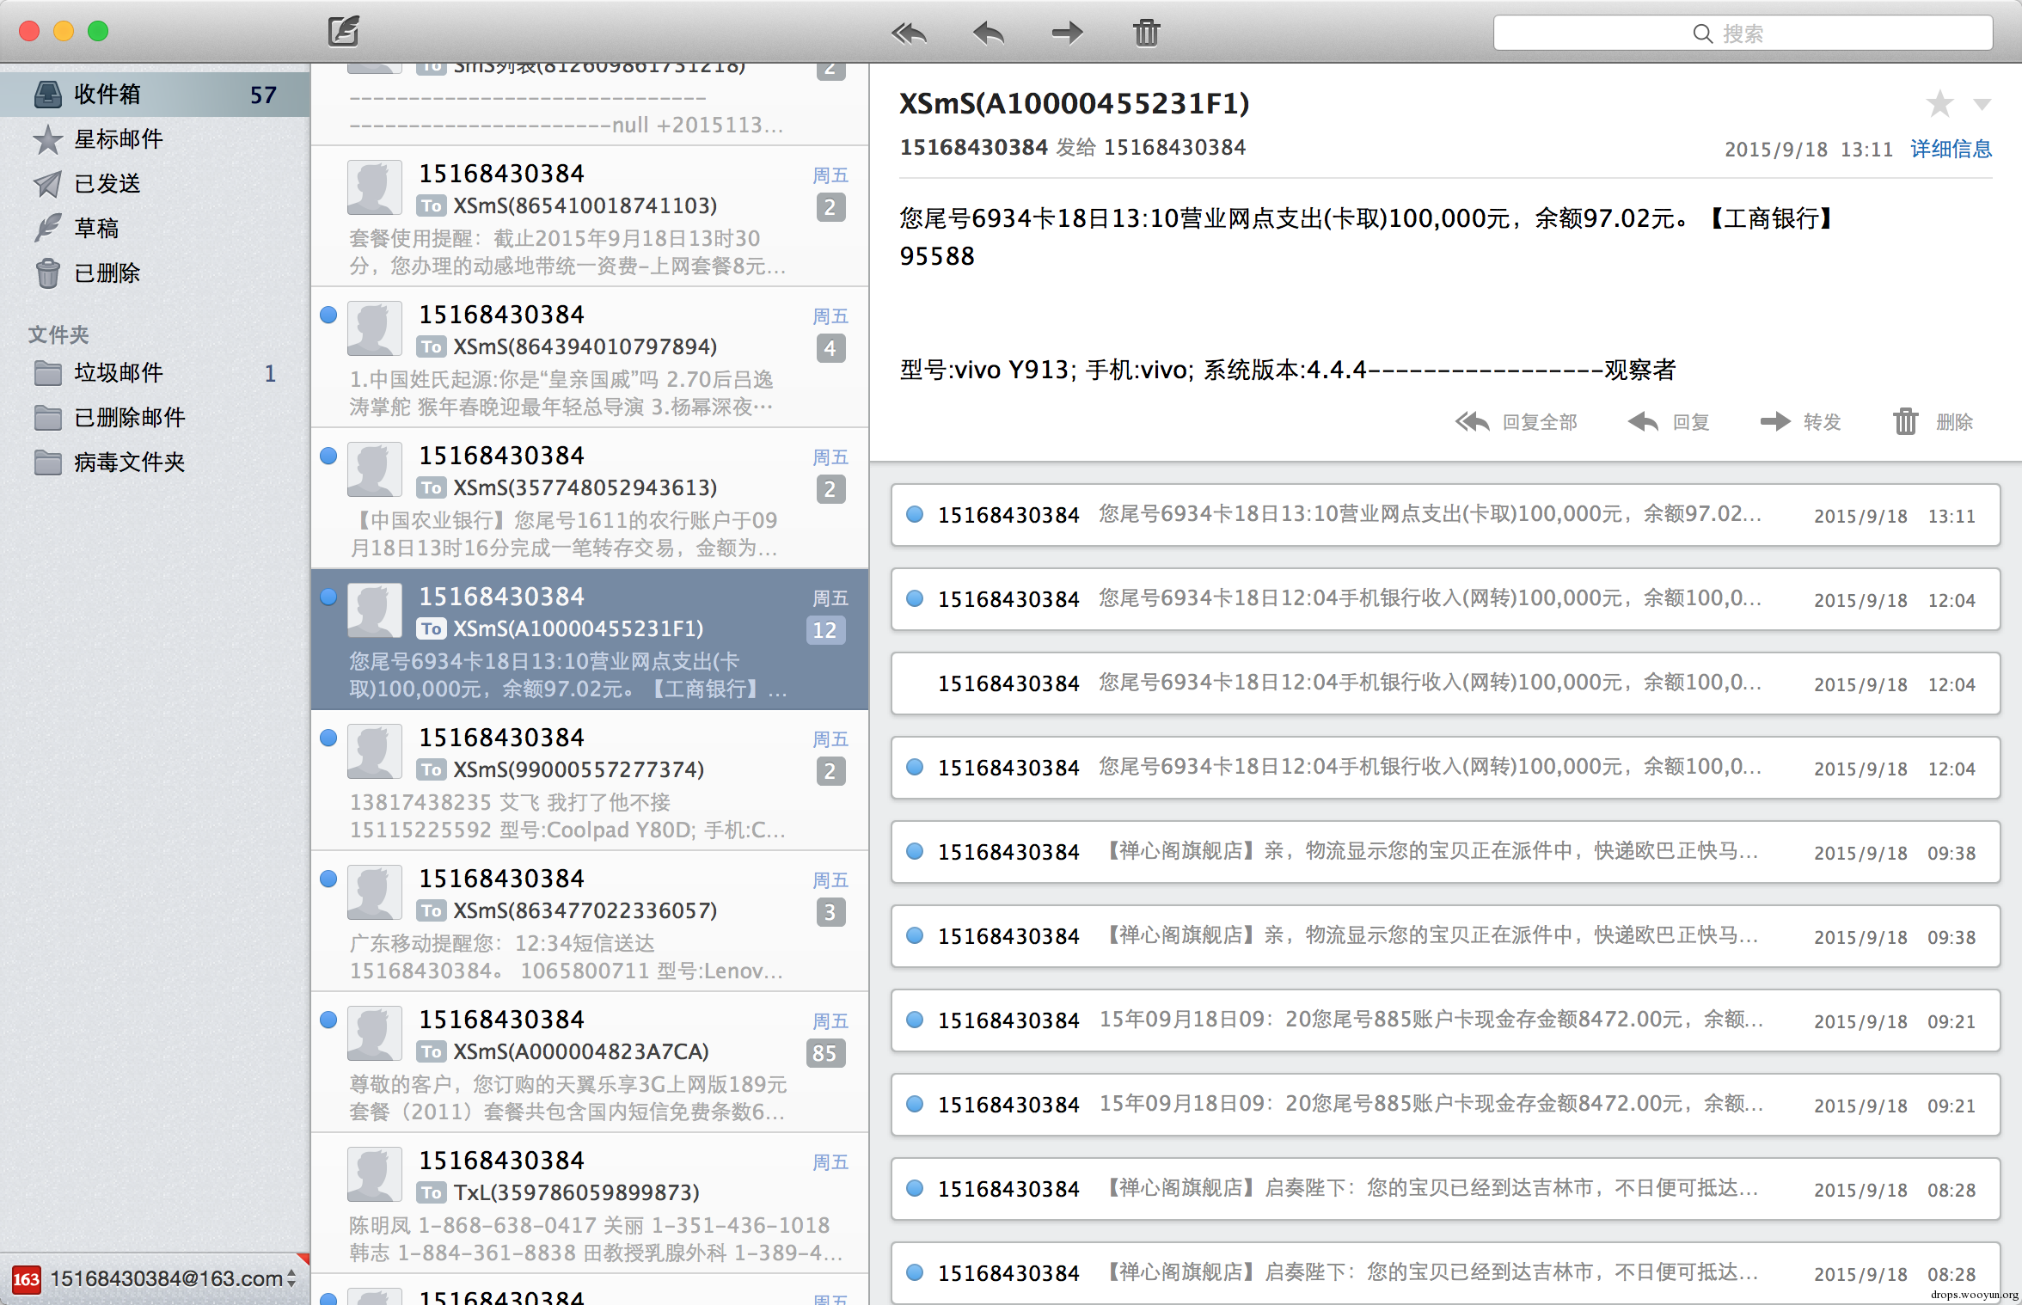Open the XSmS(A000004823A7CA) conversation
2022x1305 pixels.
click(x=590, y=1062)
